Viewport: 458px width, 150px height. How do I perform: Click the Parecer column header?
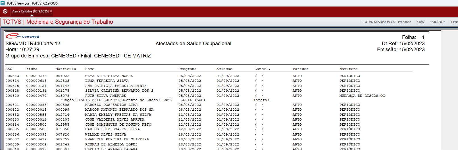point(300,69)
